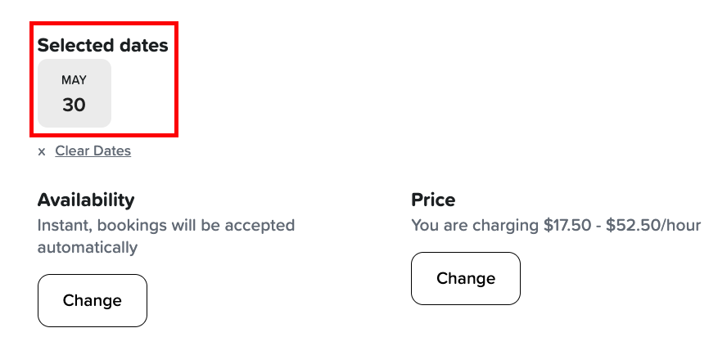The width and height of the screenshot is (727, 355).
Task: Select the May 30 date chip
Action: click(75, 93)
